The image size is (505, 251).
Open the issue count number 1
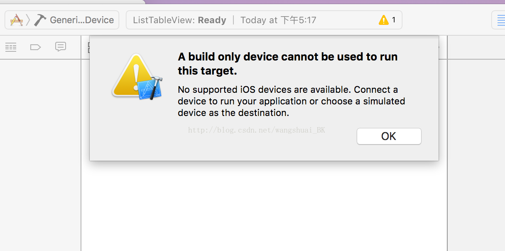pos(394,20)
